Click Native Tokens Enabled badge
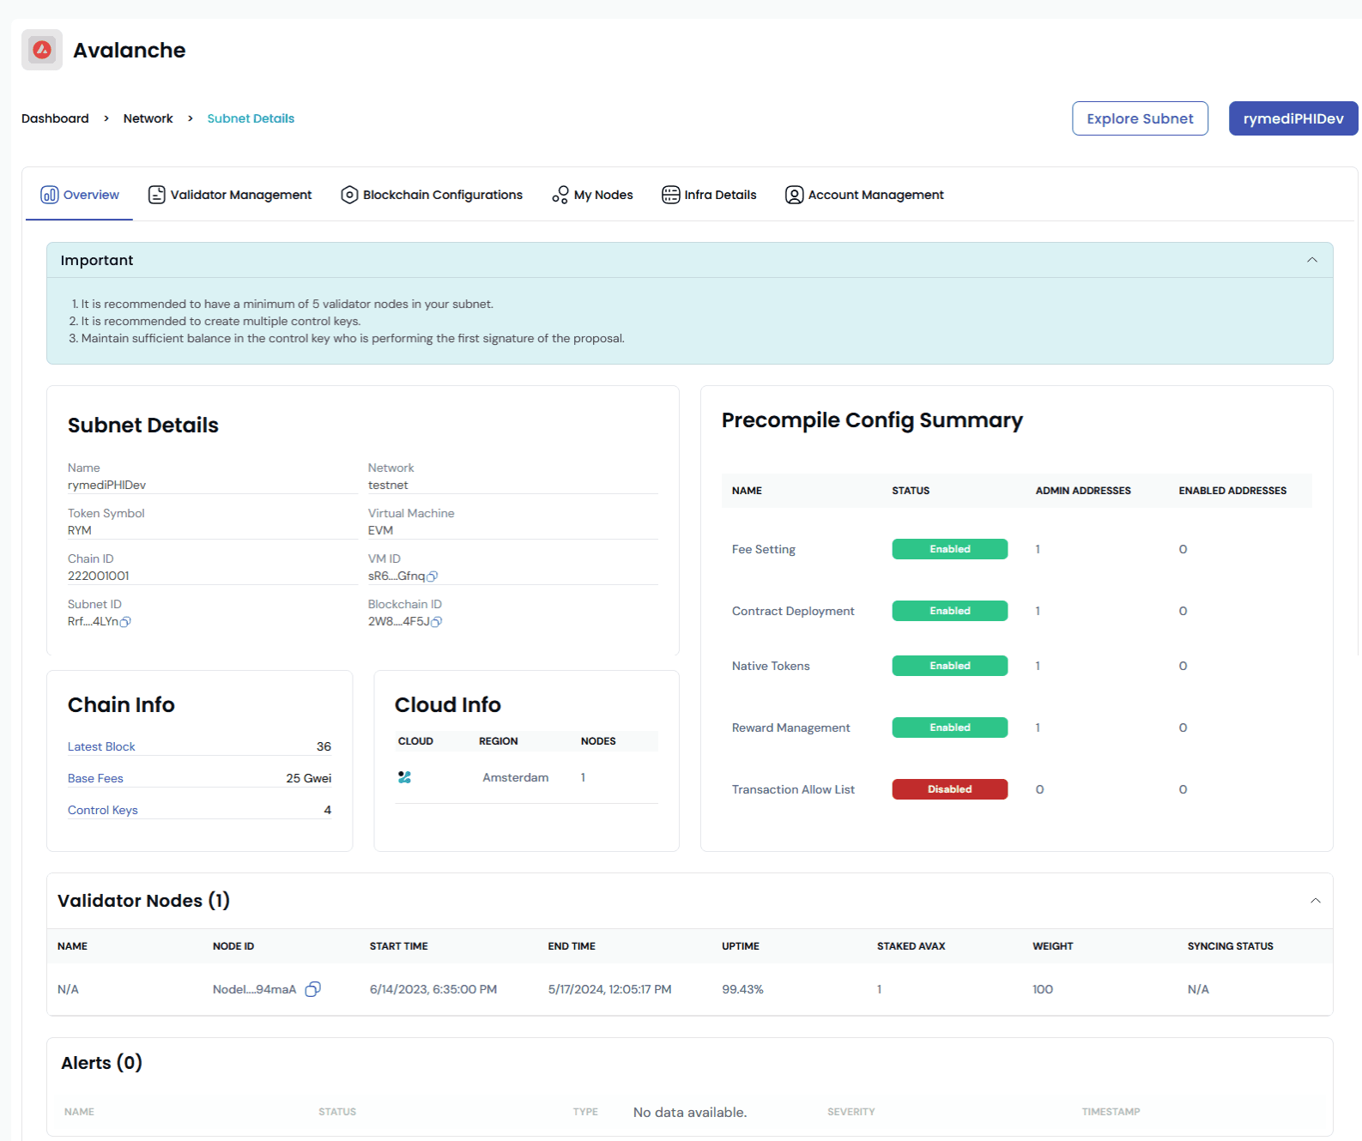 pyautogui.click(x=950, y=666)
